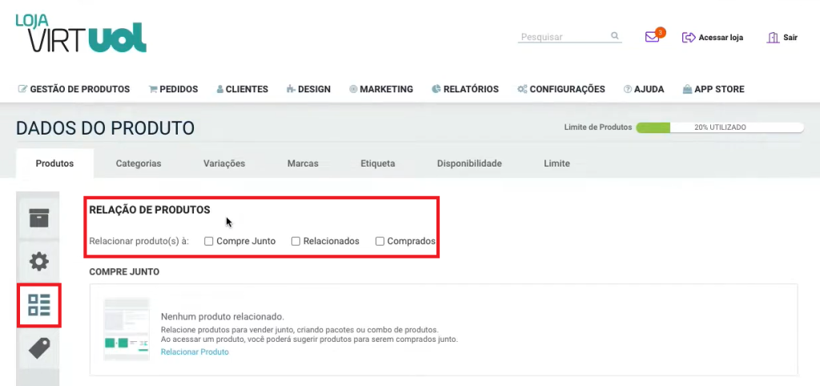The height and width of the screenshot is (386, 820).
Task: Open the App Store menu
Action: click(713, 89)
